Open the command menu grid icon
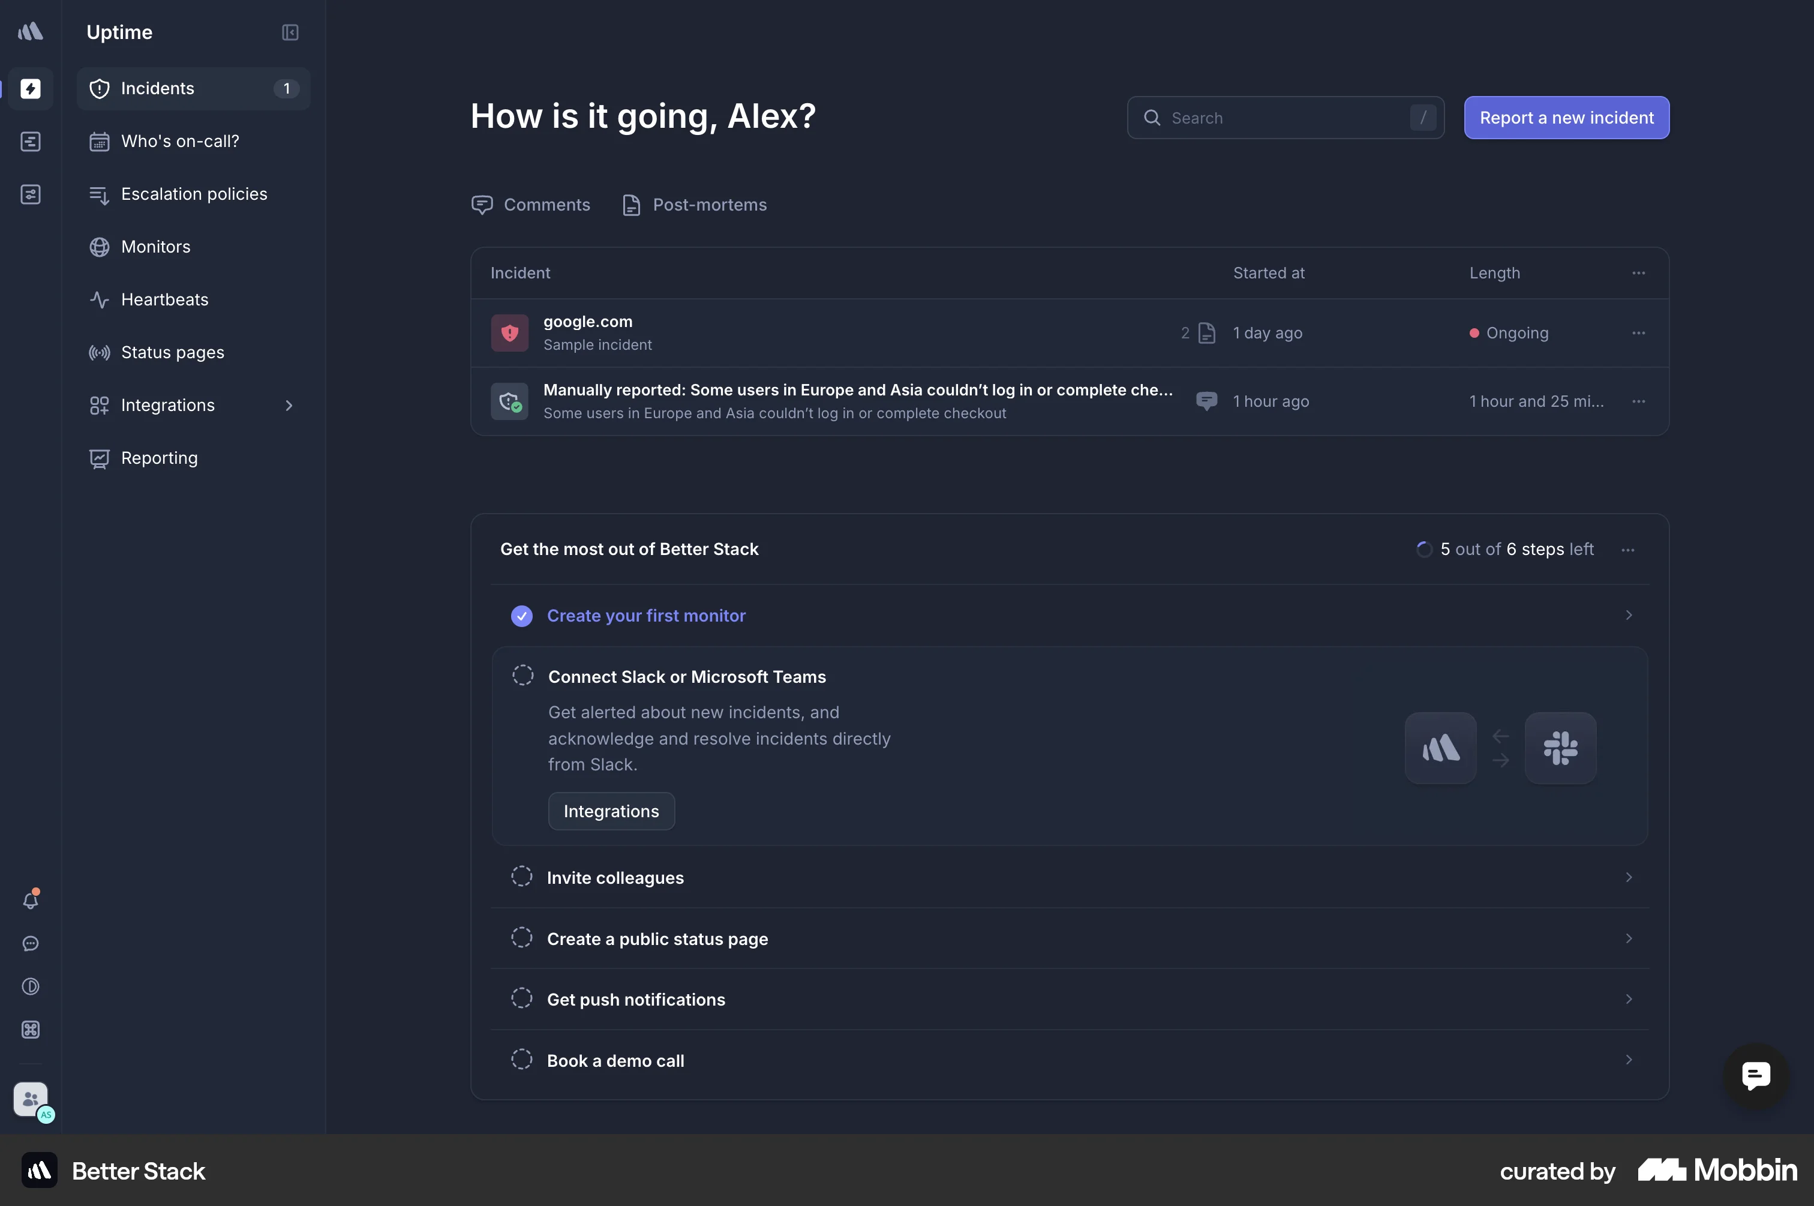Viewport: 1814px width, 1206px height. coord(31,1030)
